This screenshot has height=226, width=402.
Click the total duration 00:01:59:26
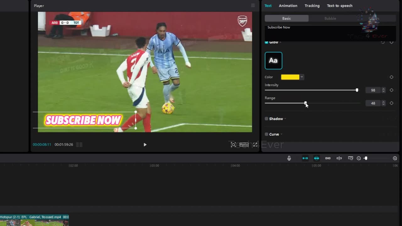(x=64, y=145)
